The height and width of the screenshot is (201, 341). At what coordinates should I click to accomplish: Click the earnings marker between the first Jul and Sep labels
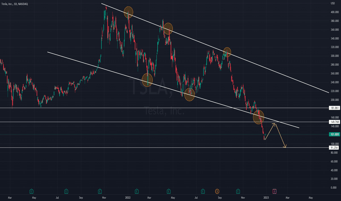[66, 191]
